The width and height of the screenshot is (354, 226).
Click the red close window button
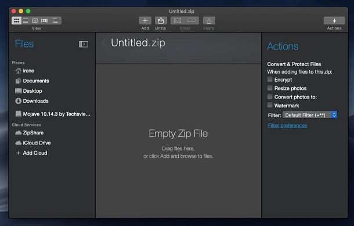click(x=14, y=11)
